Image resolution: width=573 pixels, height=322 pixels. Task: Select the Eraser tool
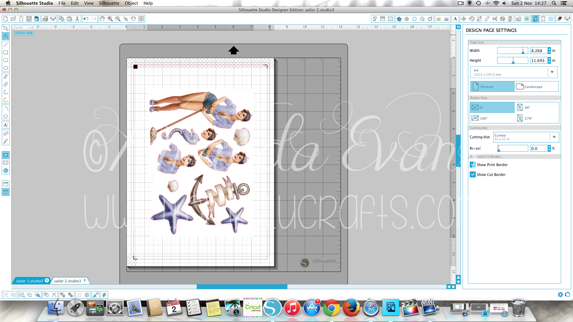click(x=6, y=133)
